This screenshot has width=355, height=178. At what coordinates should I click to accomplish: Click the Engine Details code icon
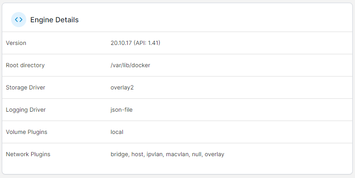coord(19,20)
